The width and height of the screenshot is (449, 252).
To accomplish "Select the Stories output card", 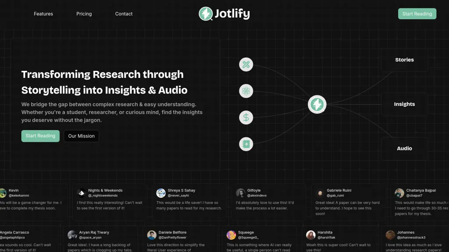I will point(404,60).
